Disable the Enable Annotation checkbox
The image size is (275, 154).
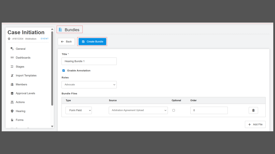[64, 71]
